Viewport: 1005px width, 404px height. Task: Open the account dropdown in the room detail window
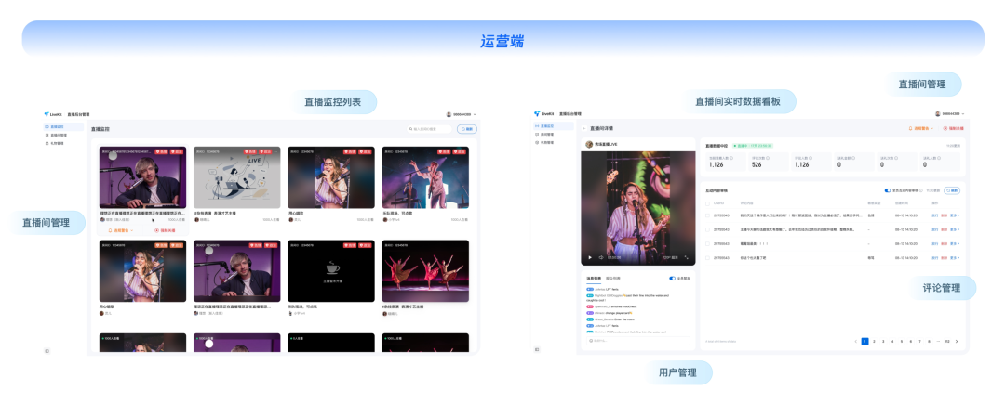pos(951,114)
